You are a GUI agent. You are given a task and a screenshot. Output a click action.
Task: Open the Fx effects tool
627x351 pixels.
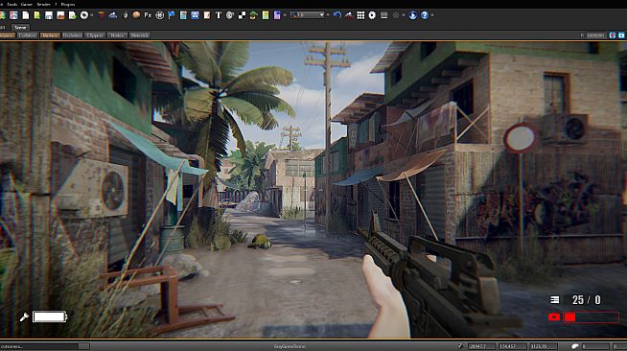pos(148,15)
